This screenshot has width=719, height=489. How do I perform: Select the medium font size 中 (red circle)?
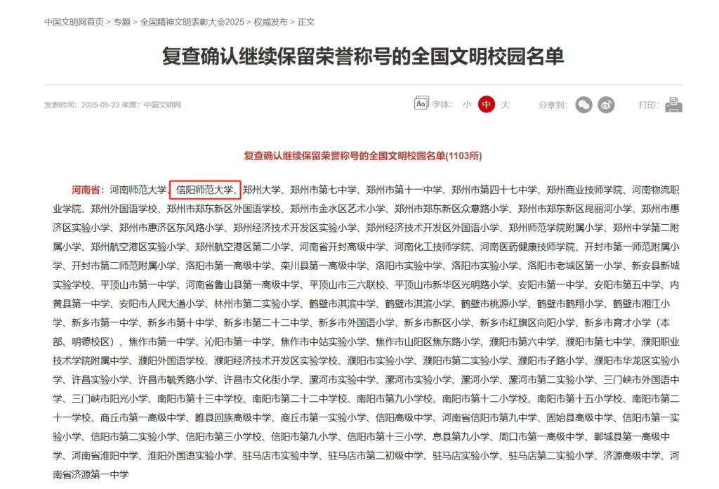pyautogui.click(x=487, y=105)
